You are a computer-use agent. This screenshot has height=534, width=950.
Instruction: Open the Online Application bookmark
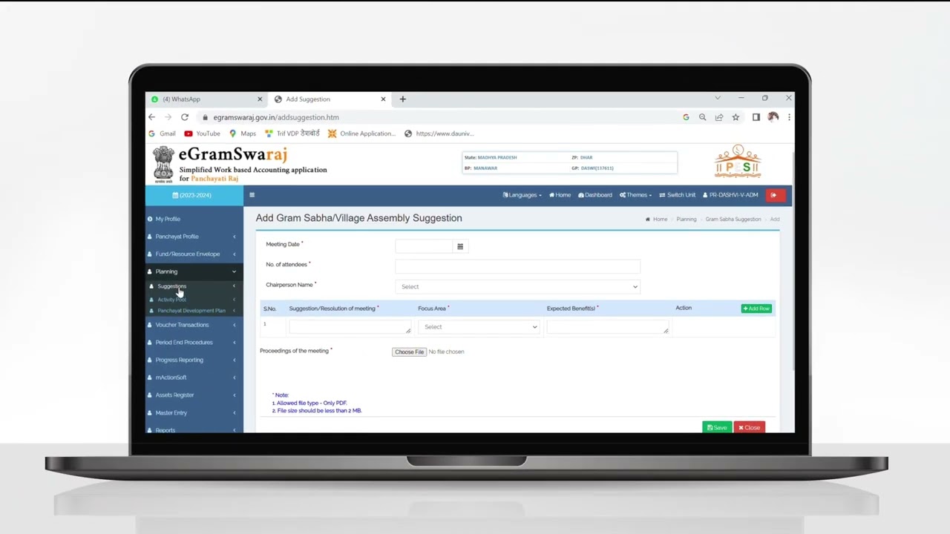362,133
